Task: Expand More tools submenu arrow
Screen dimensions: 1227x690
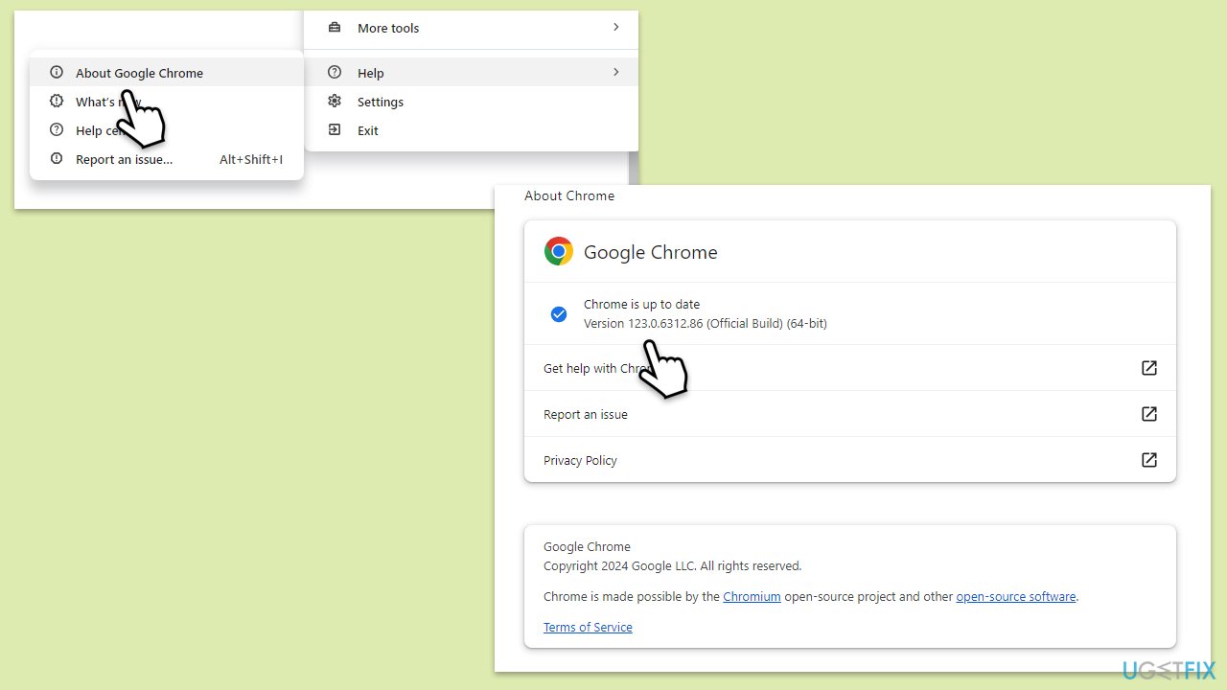Action: coord(616,27)
